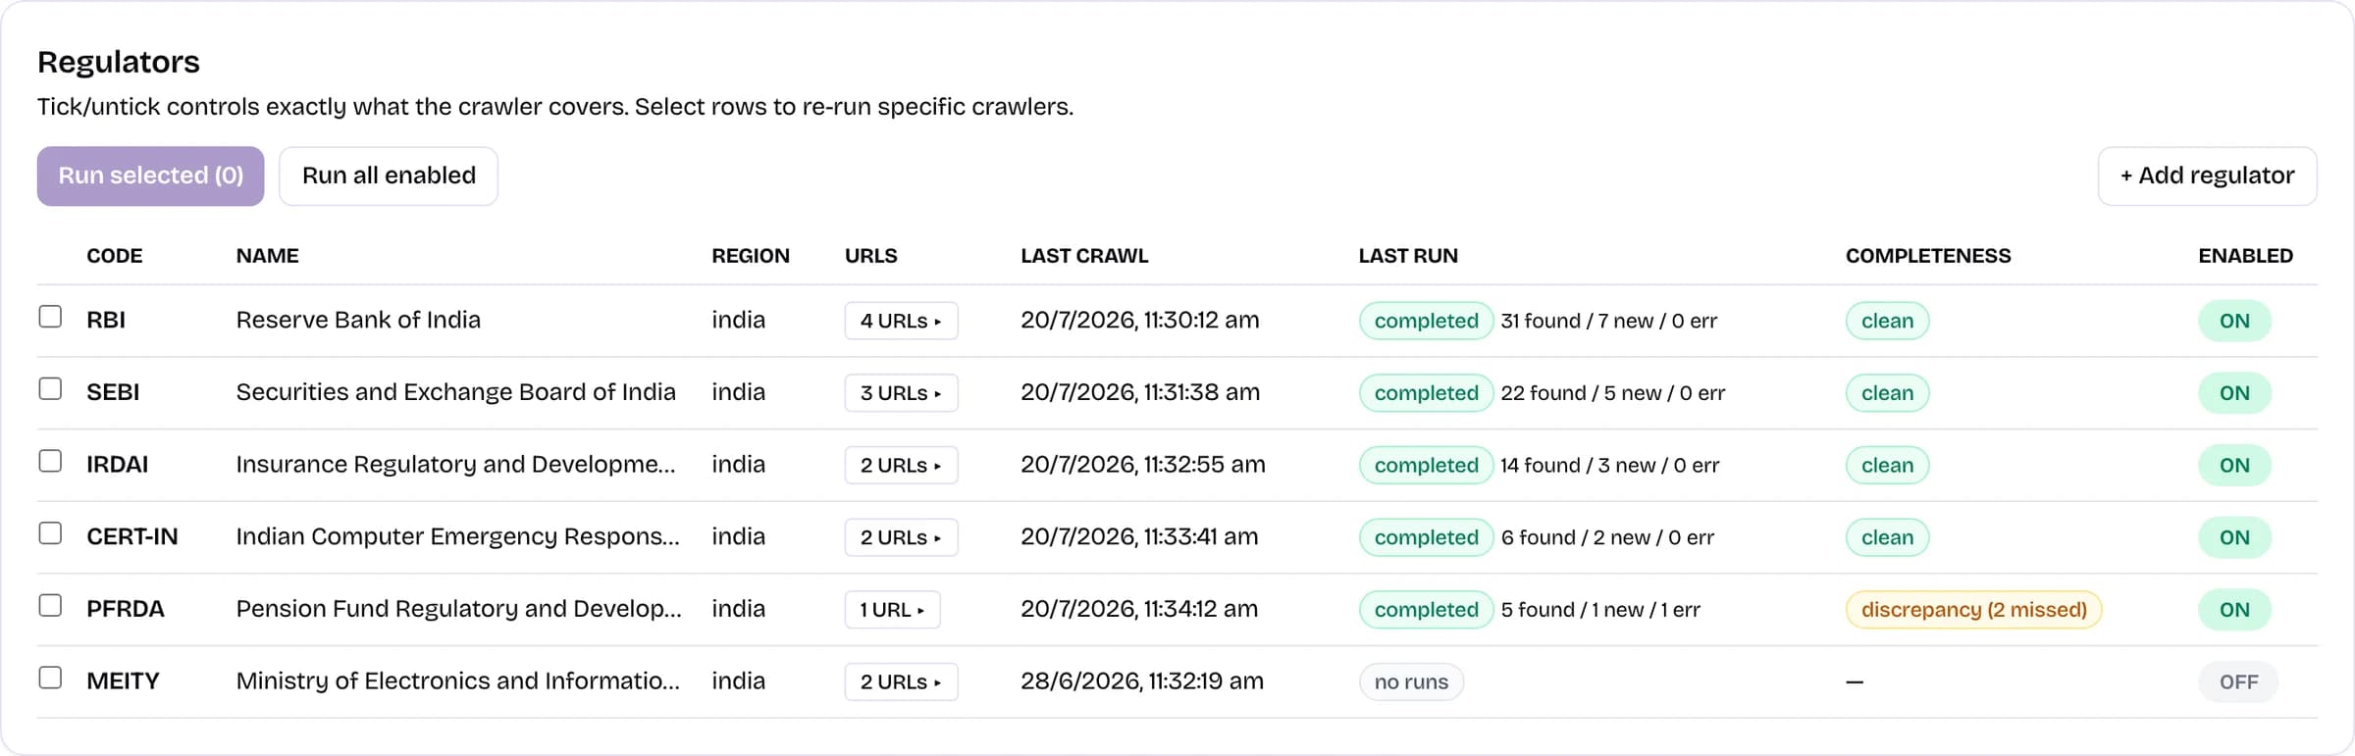
Task: Click the 6 found / 2 new / 0 err text
Action: click(1607, 537)
